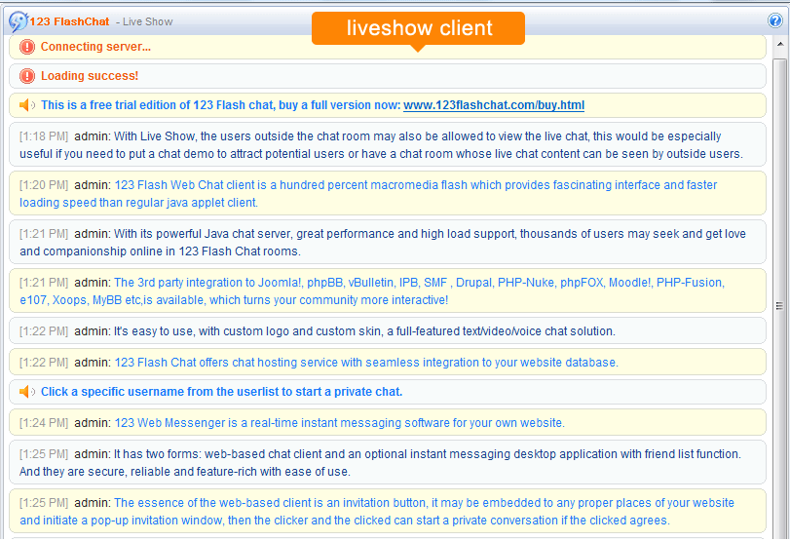Screen dimensions: 790x541
Task: Open help via the question mark icon
Action: coord(775,20)
